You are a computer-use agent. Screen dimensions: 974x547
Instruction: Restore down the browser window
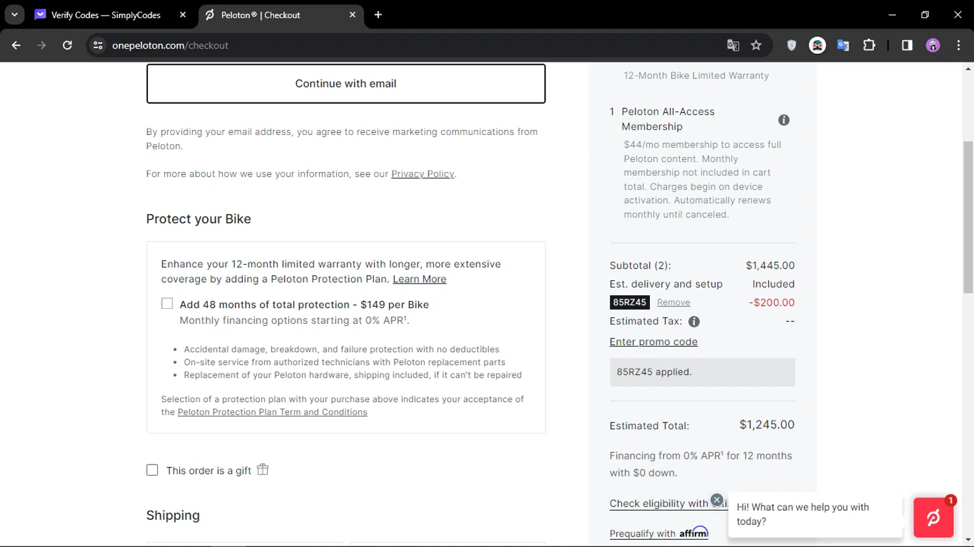[925, 14]
